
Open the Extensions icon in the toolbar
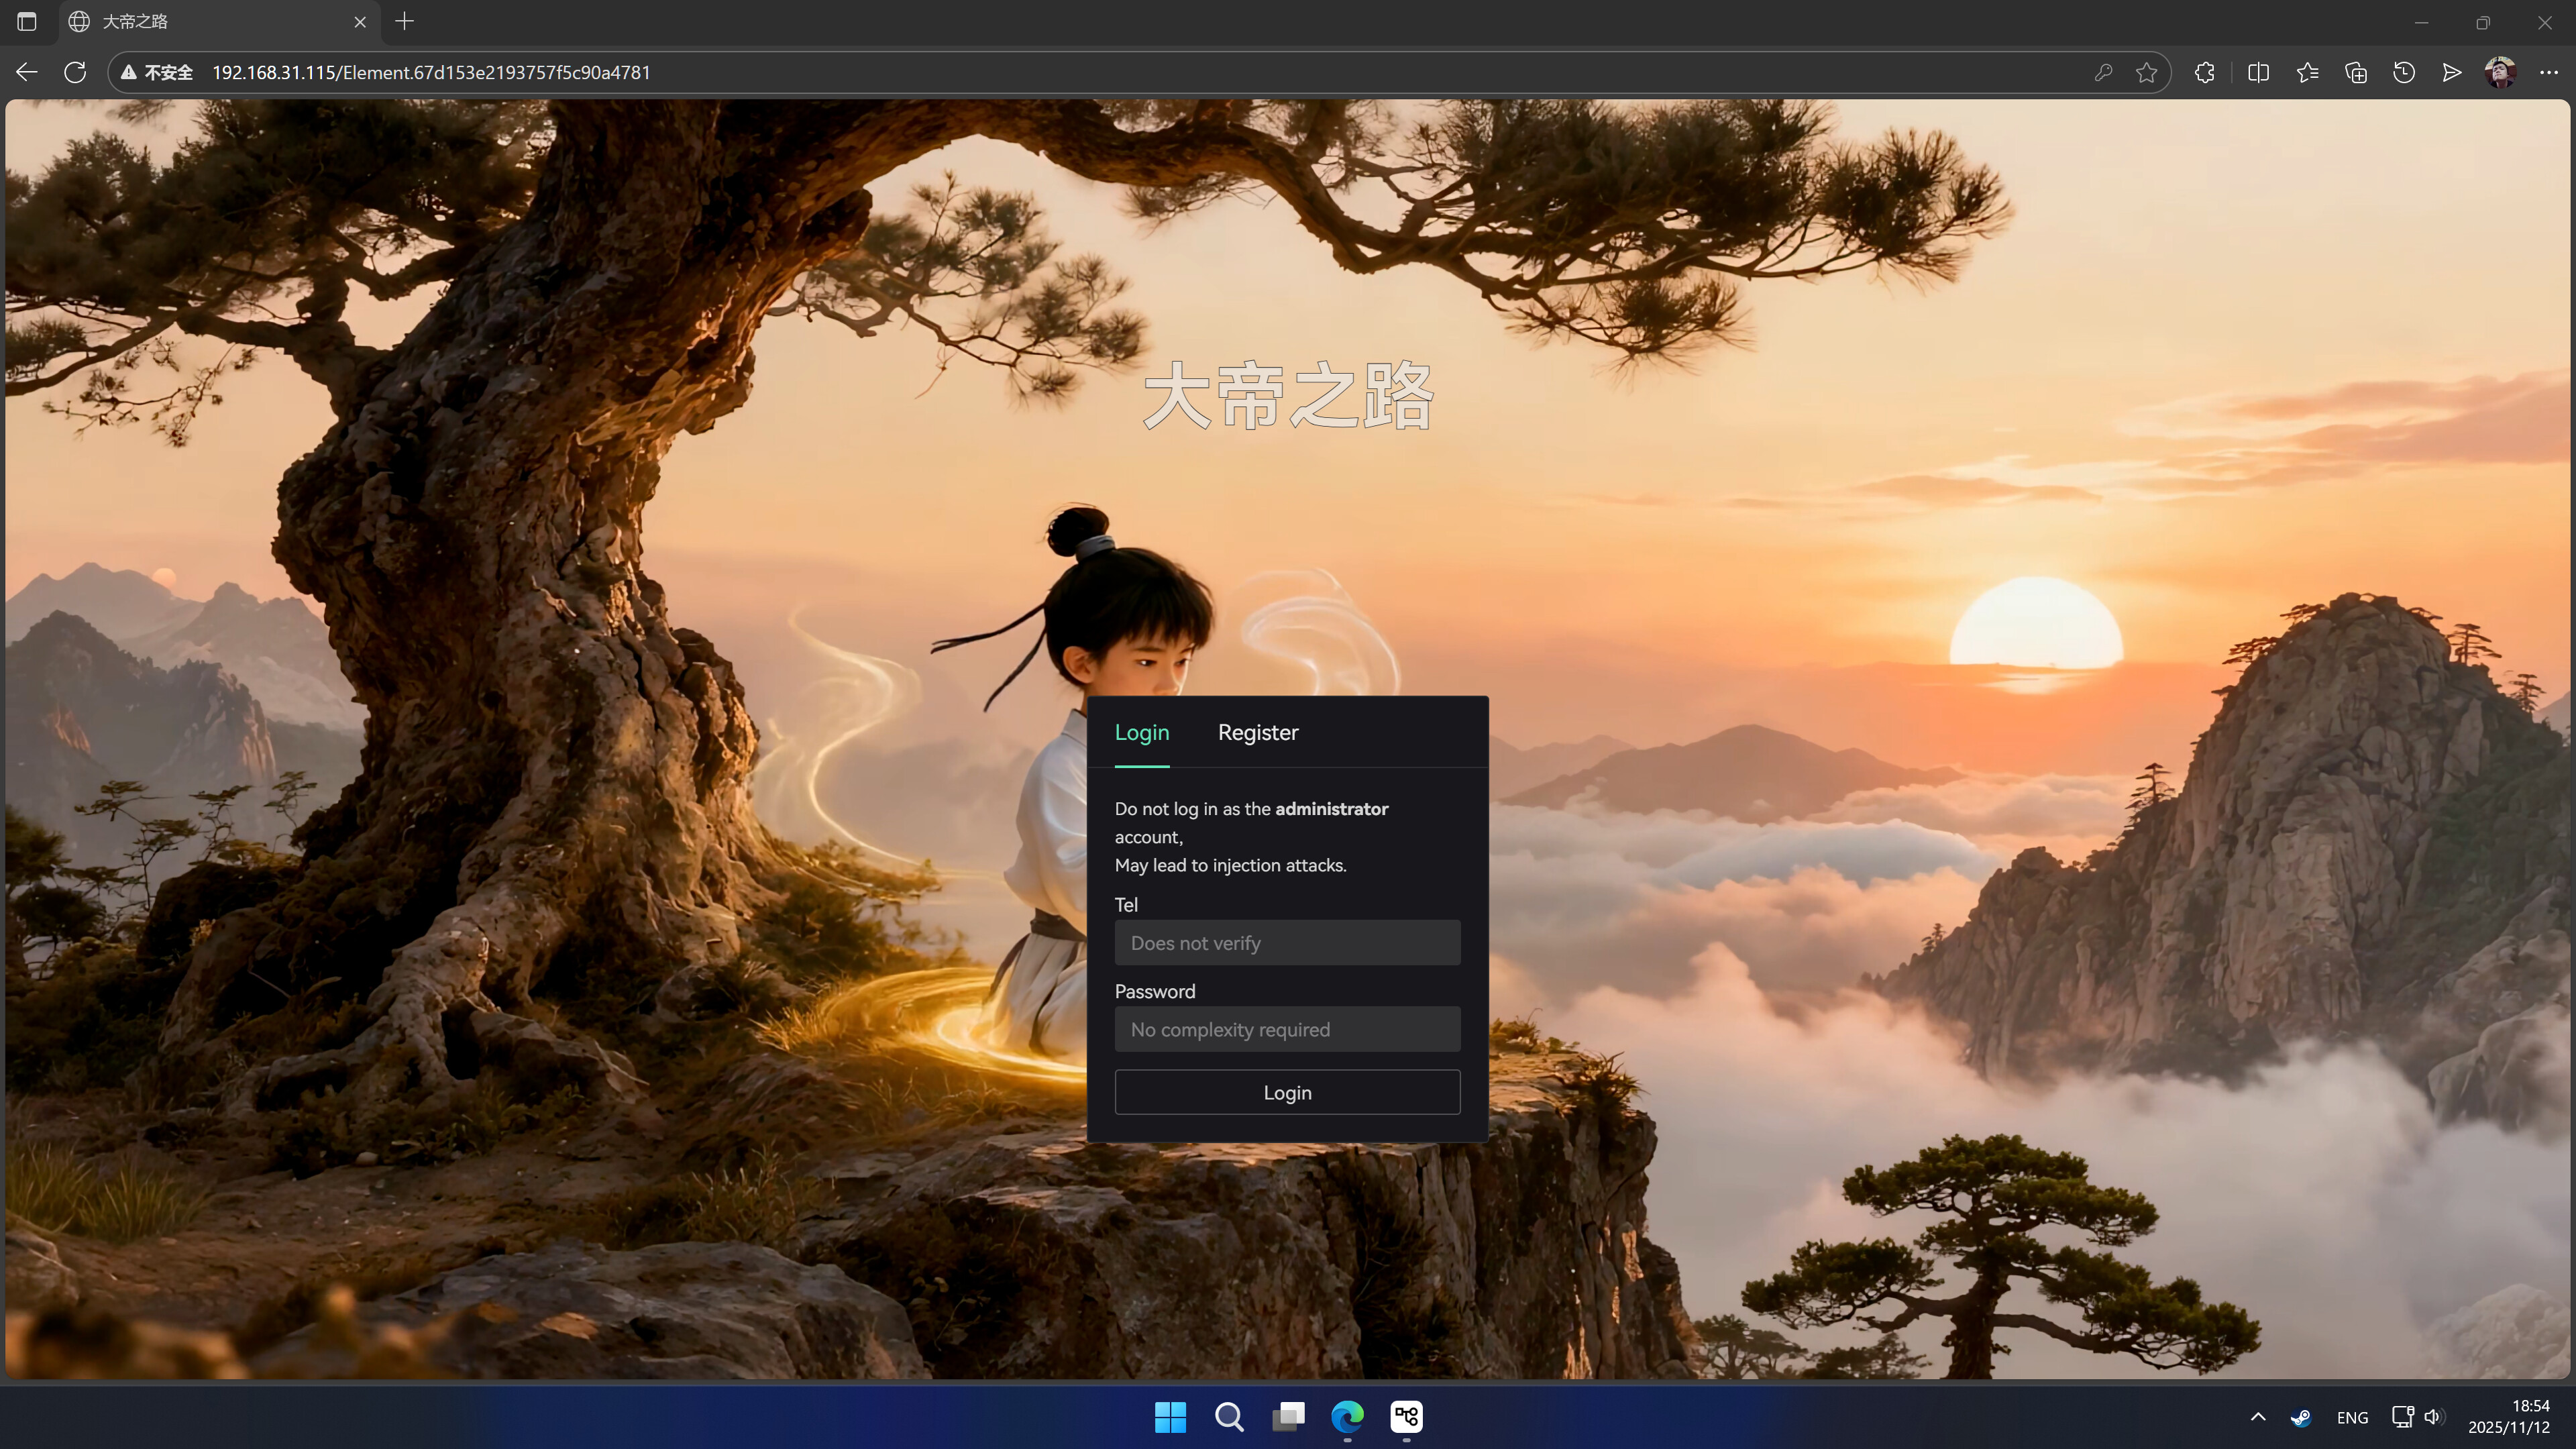[x=2204, y=72]
